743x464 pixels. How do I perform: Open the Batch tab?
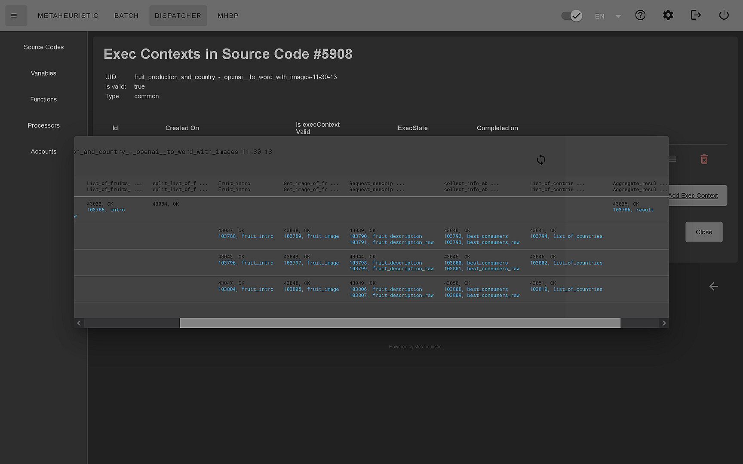tap(126, 15)
